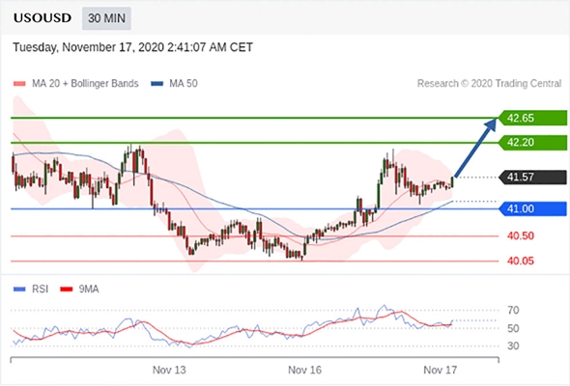
Task: Click the blue 41.00 pivot label
Action: (x=533, y=208)
